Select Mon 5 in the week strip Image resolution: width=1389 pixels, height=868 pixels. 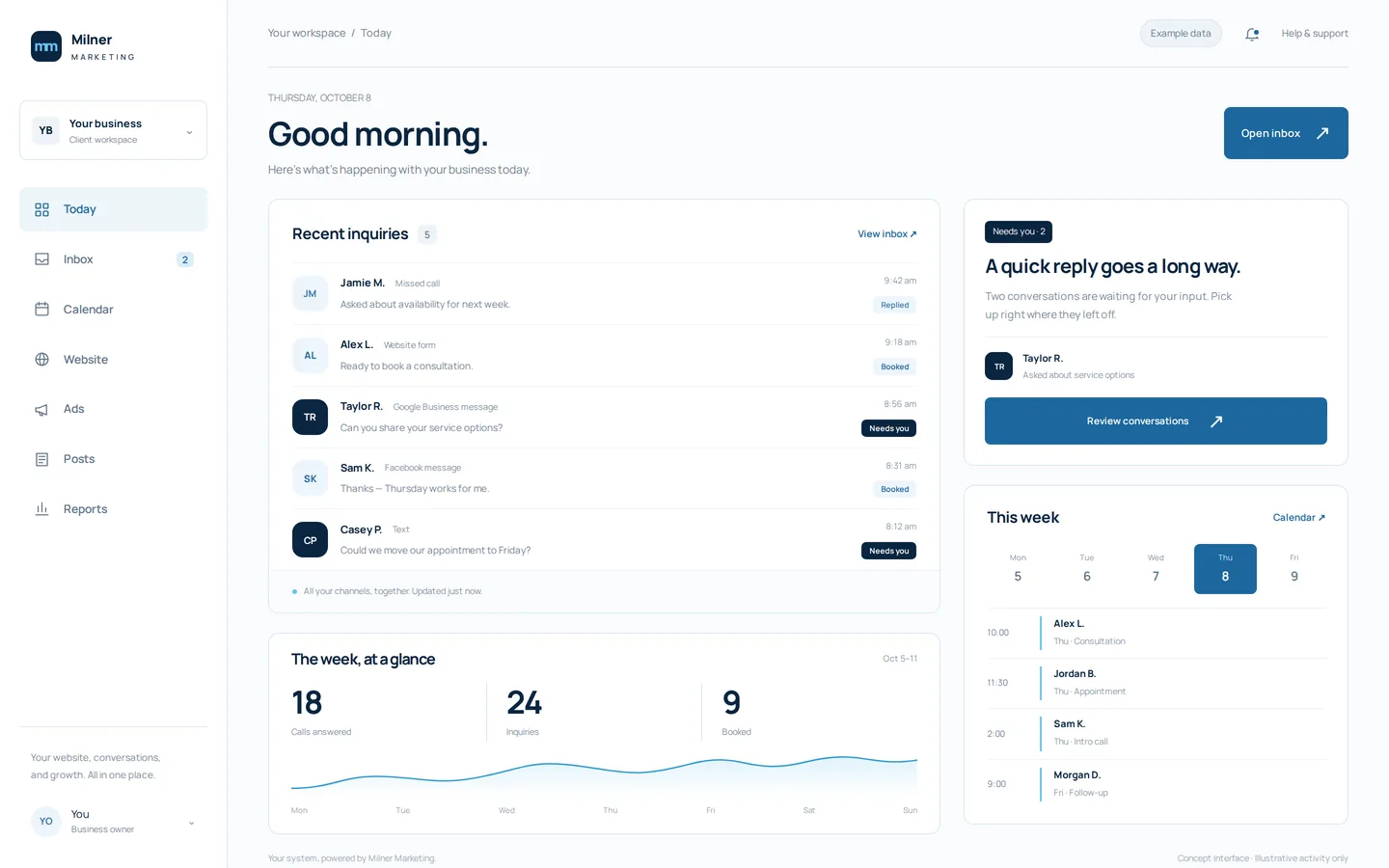point(1018,569)
